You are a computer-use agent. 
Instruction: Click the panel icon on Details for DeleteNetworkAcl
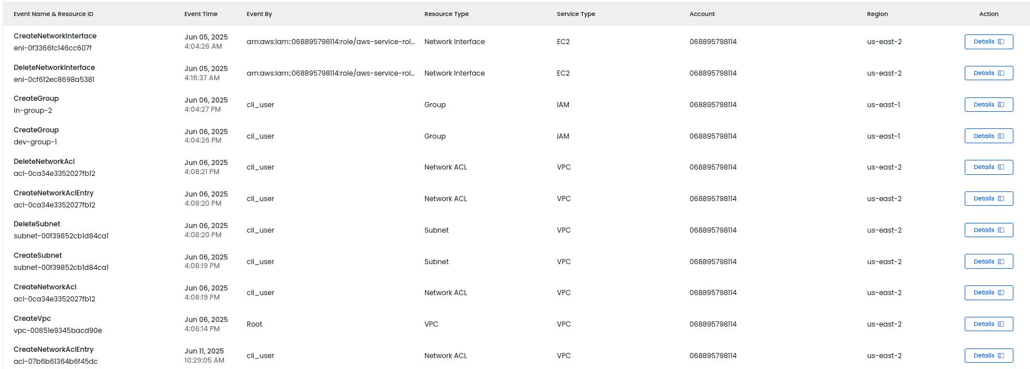(1001, 167)
